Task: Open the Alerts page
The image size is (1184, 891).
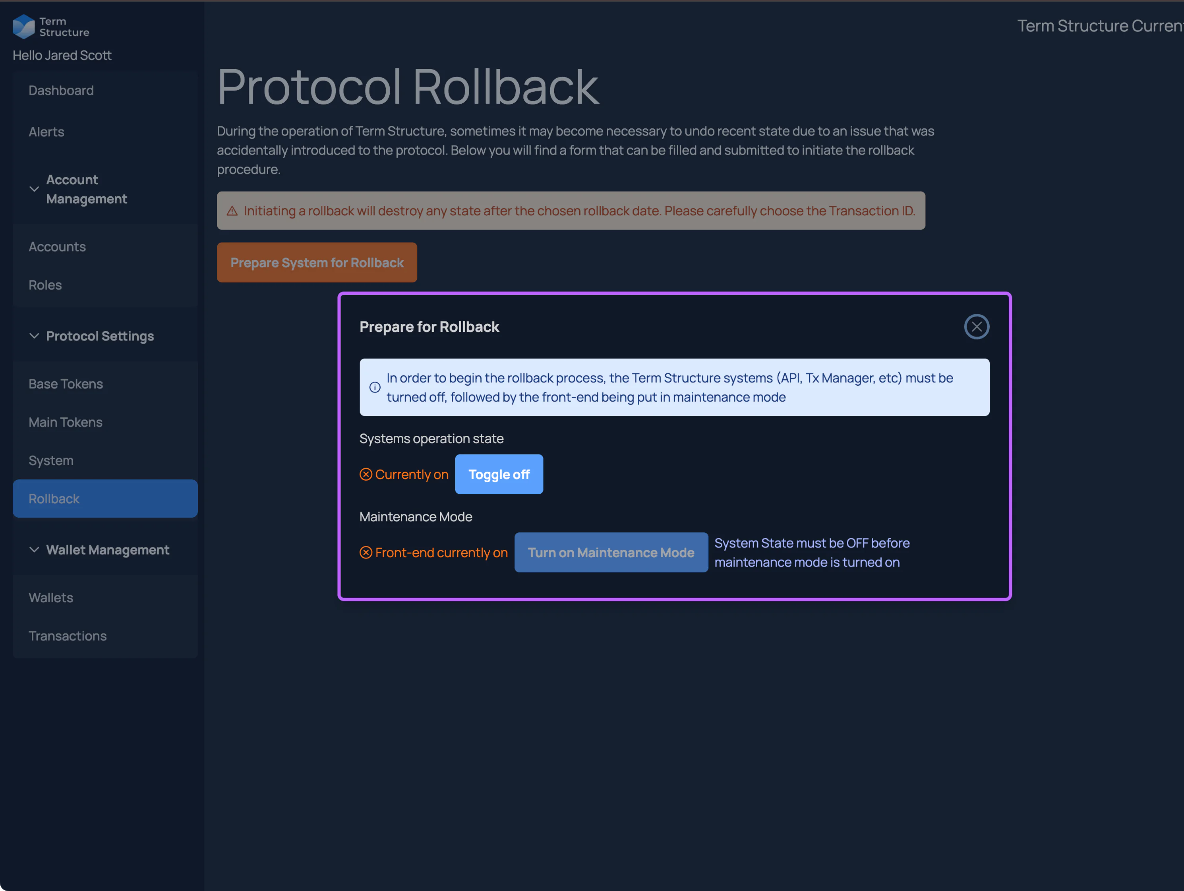Action: [x=105, y=131]
